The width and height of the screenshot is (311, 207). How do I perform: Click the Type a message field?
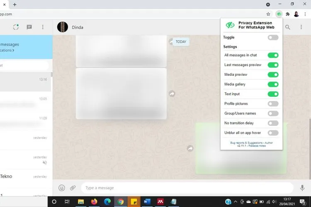[x=187, y=188]
